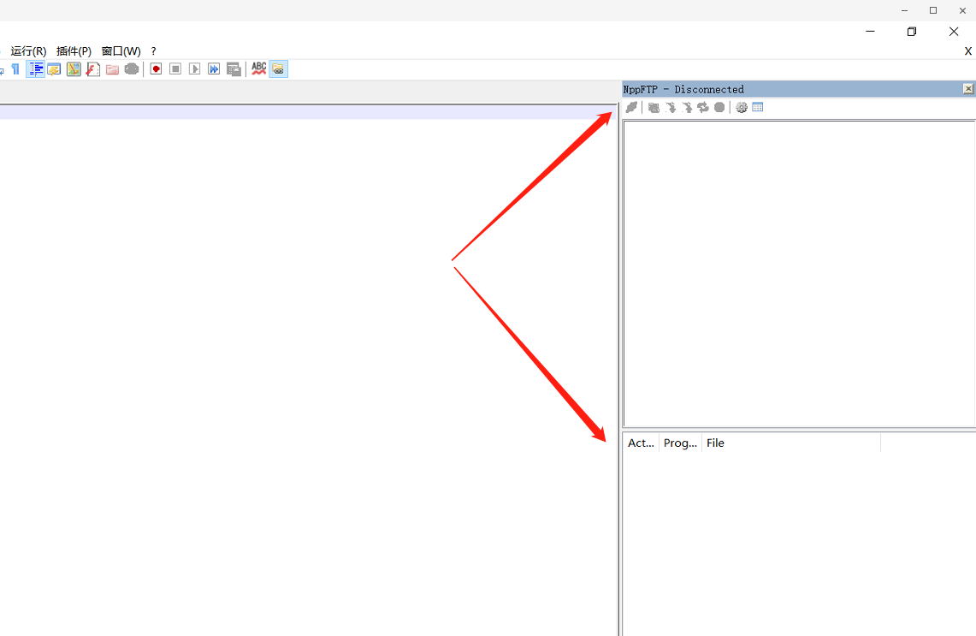The height and width of the screenshot is (636, 976).
Task: Stop the macro recording
Action: point(174,68)
